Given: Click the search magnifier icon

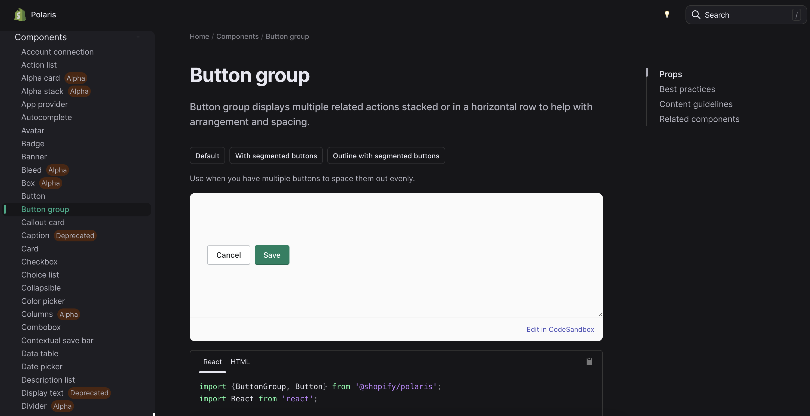Looking at the screenshot, I should 696,15.
